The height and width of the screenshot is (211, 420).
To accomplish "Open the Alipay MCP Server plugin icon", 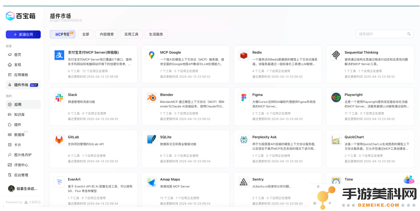I will pos(59,55).
